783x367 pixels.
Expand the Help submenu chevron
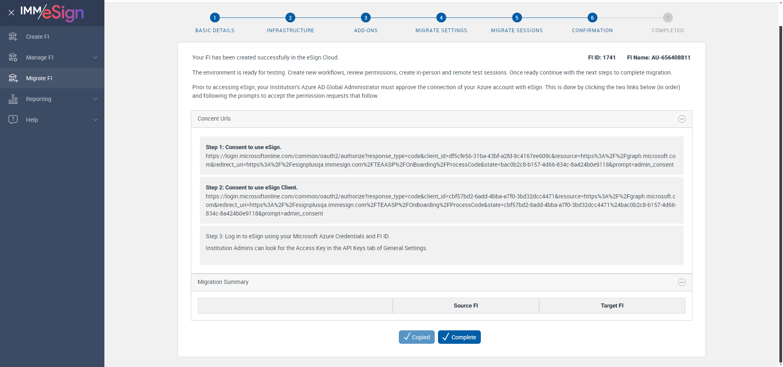[95, 120]
